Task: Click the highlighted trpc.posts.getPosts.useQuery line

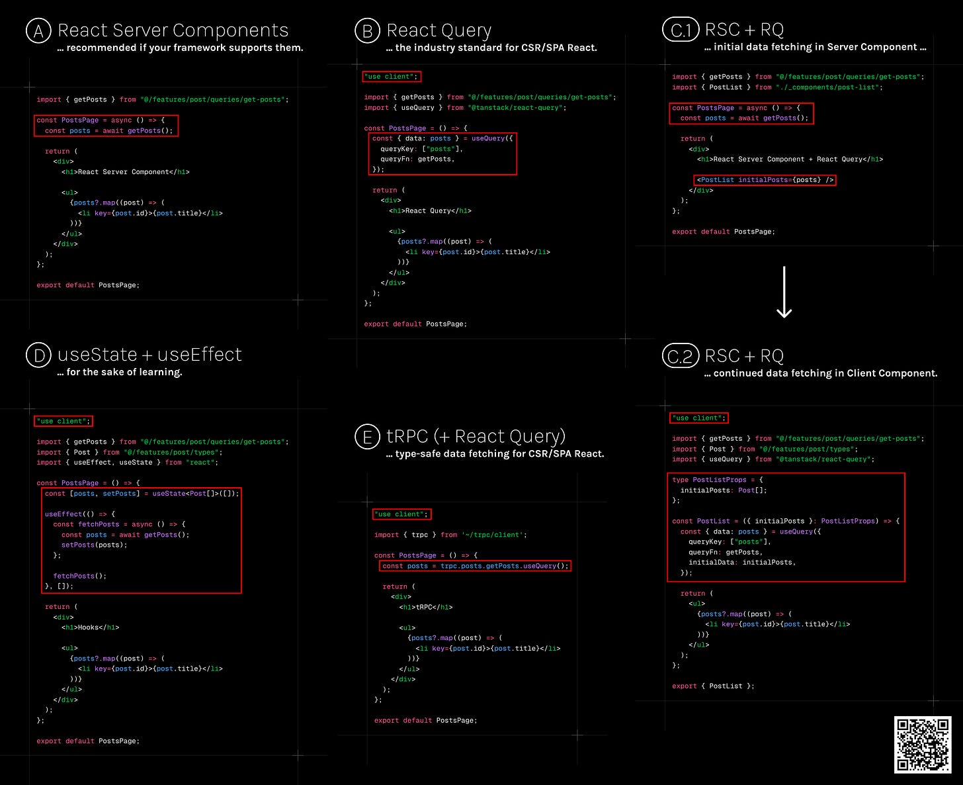Action: point(475,566)
